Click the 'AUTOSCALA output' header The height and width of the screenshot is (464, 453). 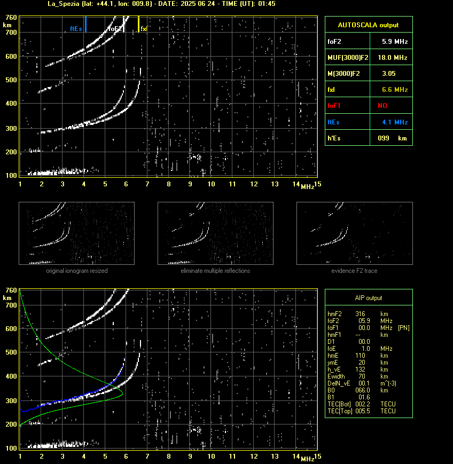point(368,25)
